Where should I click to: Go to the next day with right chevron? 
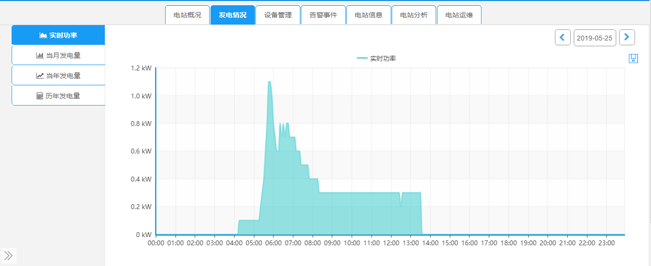click(x=627, y=38)
